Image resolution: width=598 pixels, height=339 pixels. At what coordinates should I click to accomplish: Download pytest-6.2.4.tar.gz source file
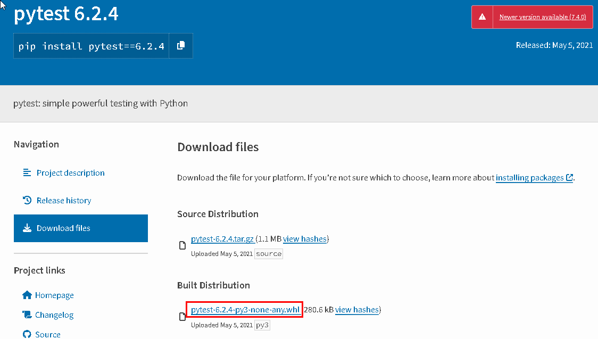coord(222,239)
